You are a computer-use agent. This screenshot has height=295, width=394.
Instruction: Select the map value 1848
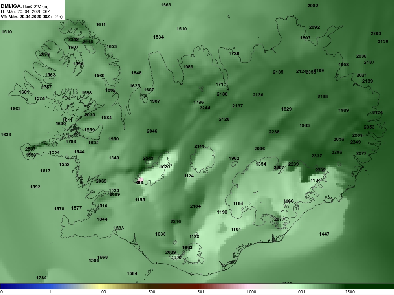[x=136, y=73]
